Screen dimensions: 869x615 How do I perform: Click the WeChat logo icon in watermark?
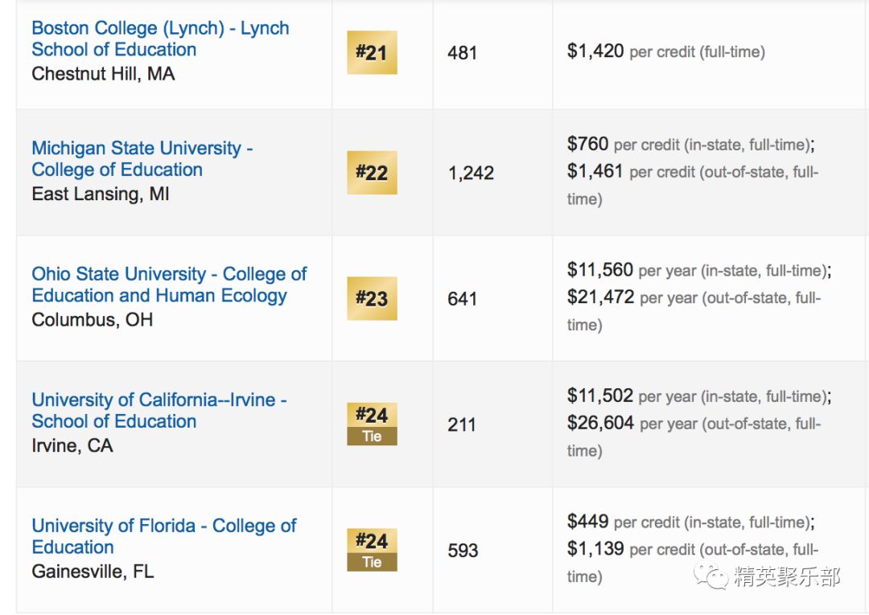point(711,576)
